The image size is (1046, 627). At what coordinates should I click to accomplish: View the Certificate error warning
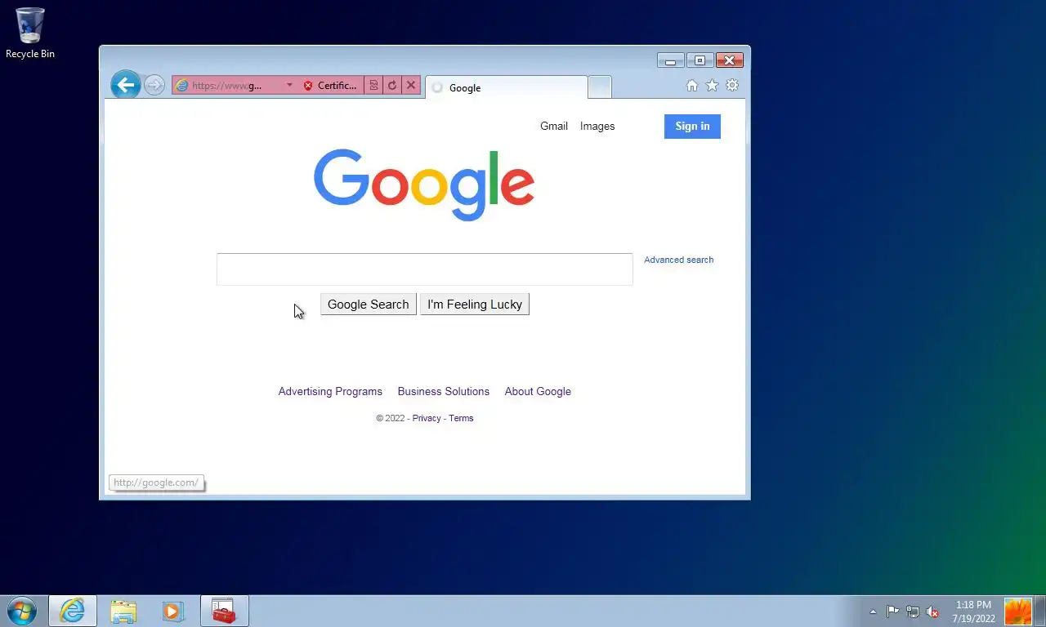click(x=330, y=86)
